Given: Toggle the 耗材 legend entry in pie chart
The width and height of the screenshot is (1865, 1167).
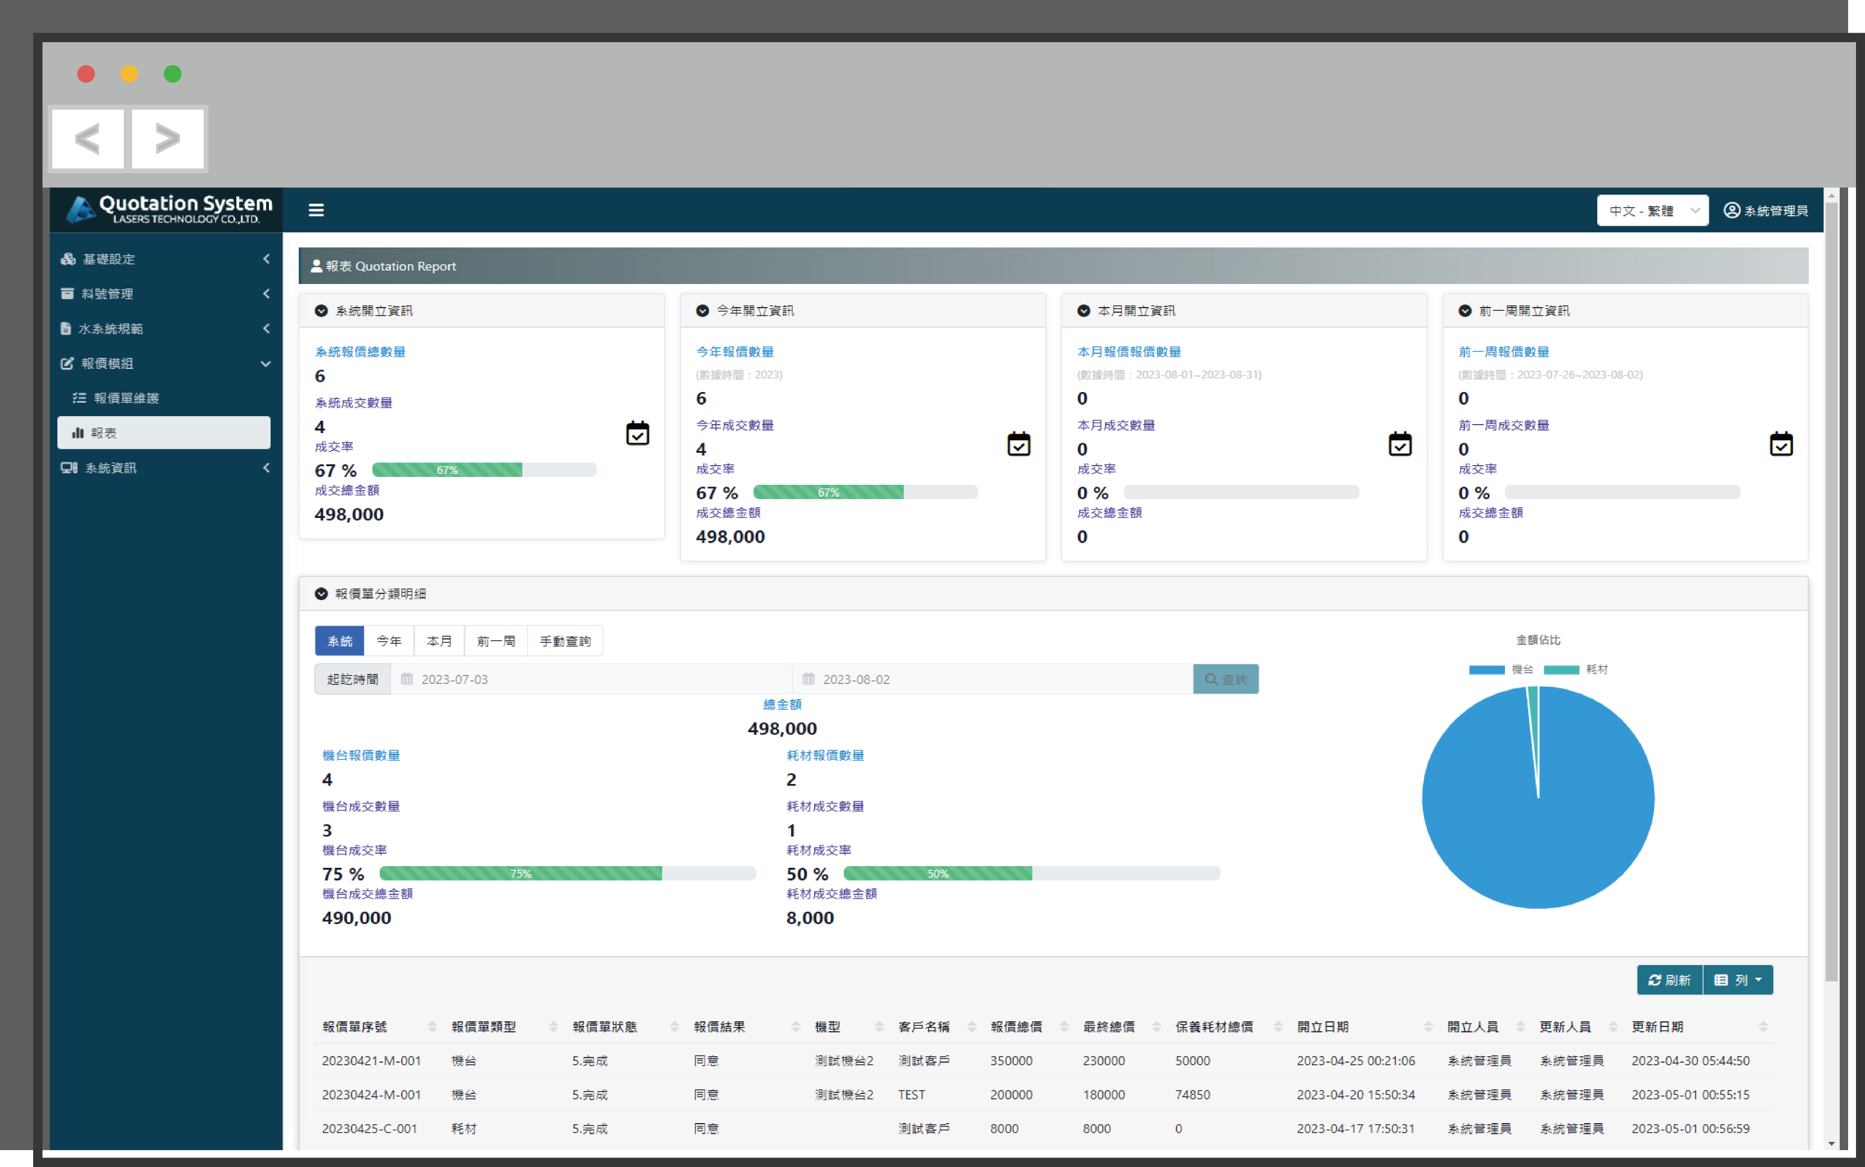Looking at the screenshot, I should click(x=1575, y=669).
